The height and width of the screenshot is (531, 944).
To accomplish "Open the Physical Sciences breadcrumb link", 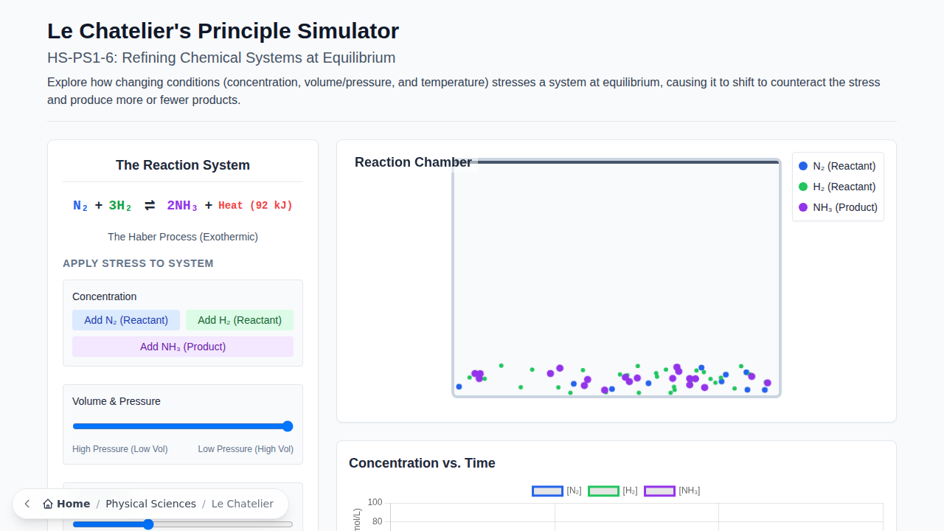I will pyautogui.click(x=150, y=504).
